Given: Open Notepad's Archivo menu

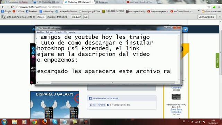Looking at the screenshot, I should coord(41,32).
